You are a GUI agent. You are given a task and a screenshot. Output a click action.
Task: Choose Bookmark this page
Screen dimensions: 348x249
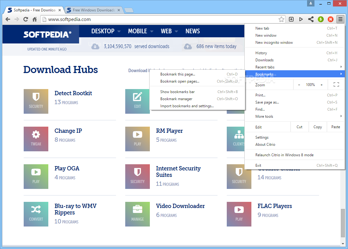pos(197,74)
